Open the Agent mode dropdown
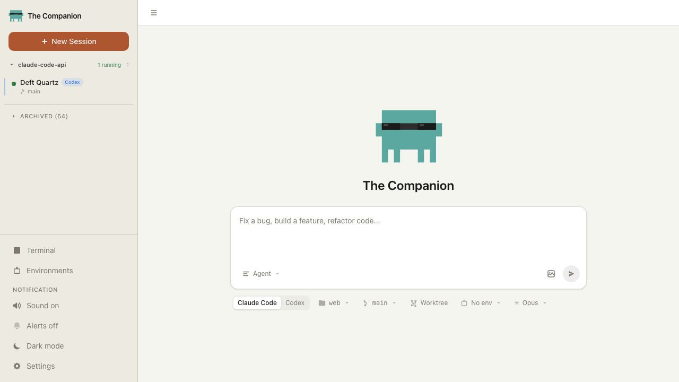The height and width of the screenshot is (382, 679). [x=261, y=274]
